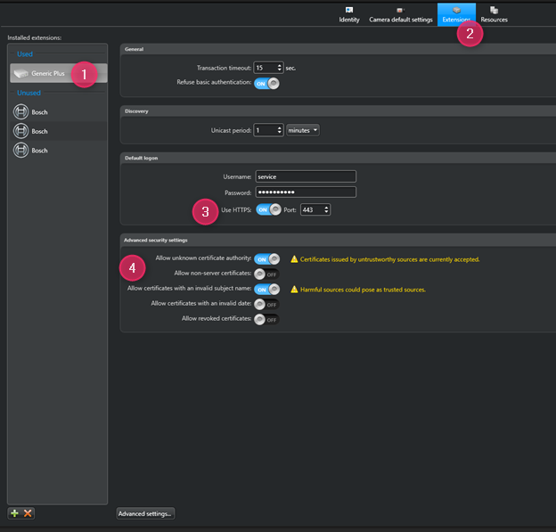Click the Advanced settings button

[145, 513]
